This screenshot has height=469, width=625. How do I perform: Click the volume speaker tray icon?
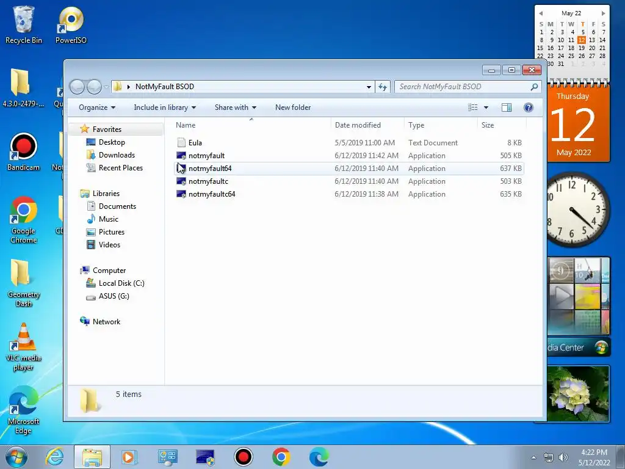click(x=563, y=457)
